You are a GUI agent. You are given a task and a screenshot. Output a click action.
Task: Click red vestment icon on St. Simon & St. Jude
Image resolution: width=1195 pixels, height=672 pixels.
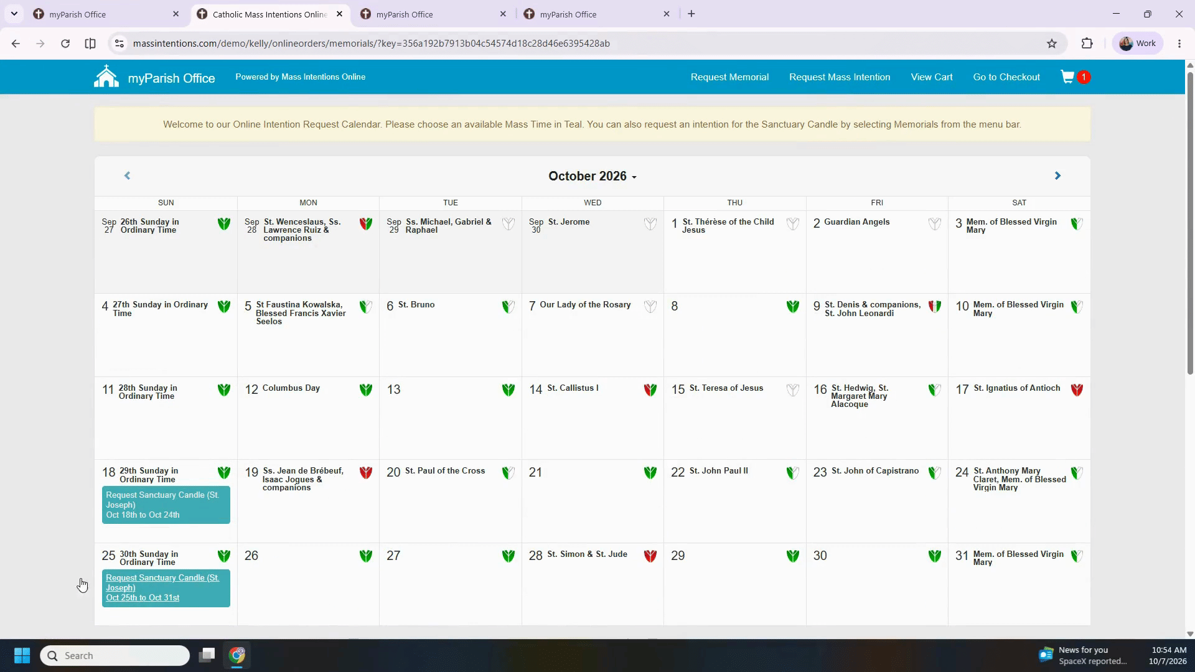click(x=650, y=556)
